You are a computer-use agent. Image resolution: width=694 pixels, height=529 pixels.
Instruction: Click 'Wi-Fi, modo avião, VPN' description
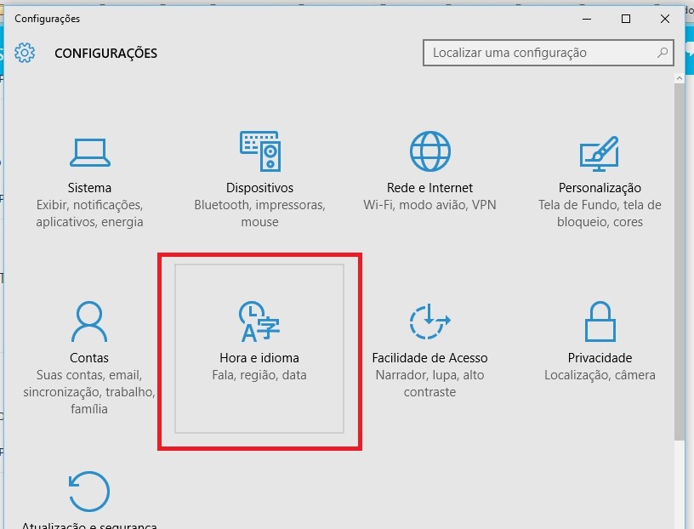click(x=429, y=205)
